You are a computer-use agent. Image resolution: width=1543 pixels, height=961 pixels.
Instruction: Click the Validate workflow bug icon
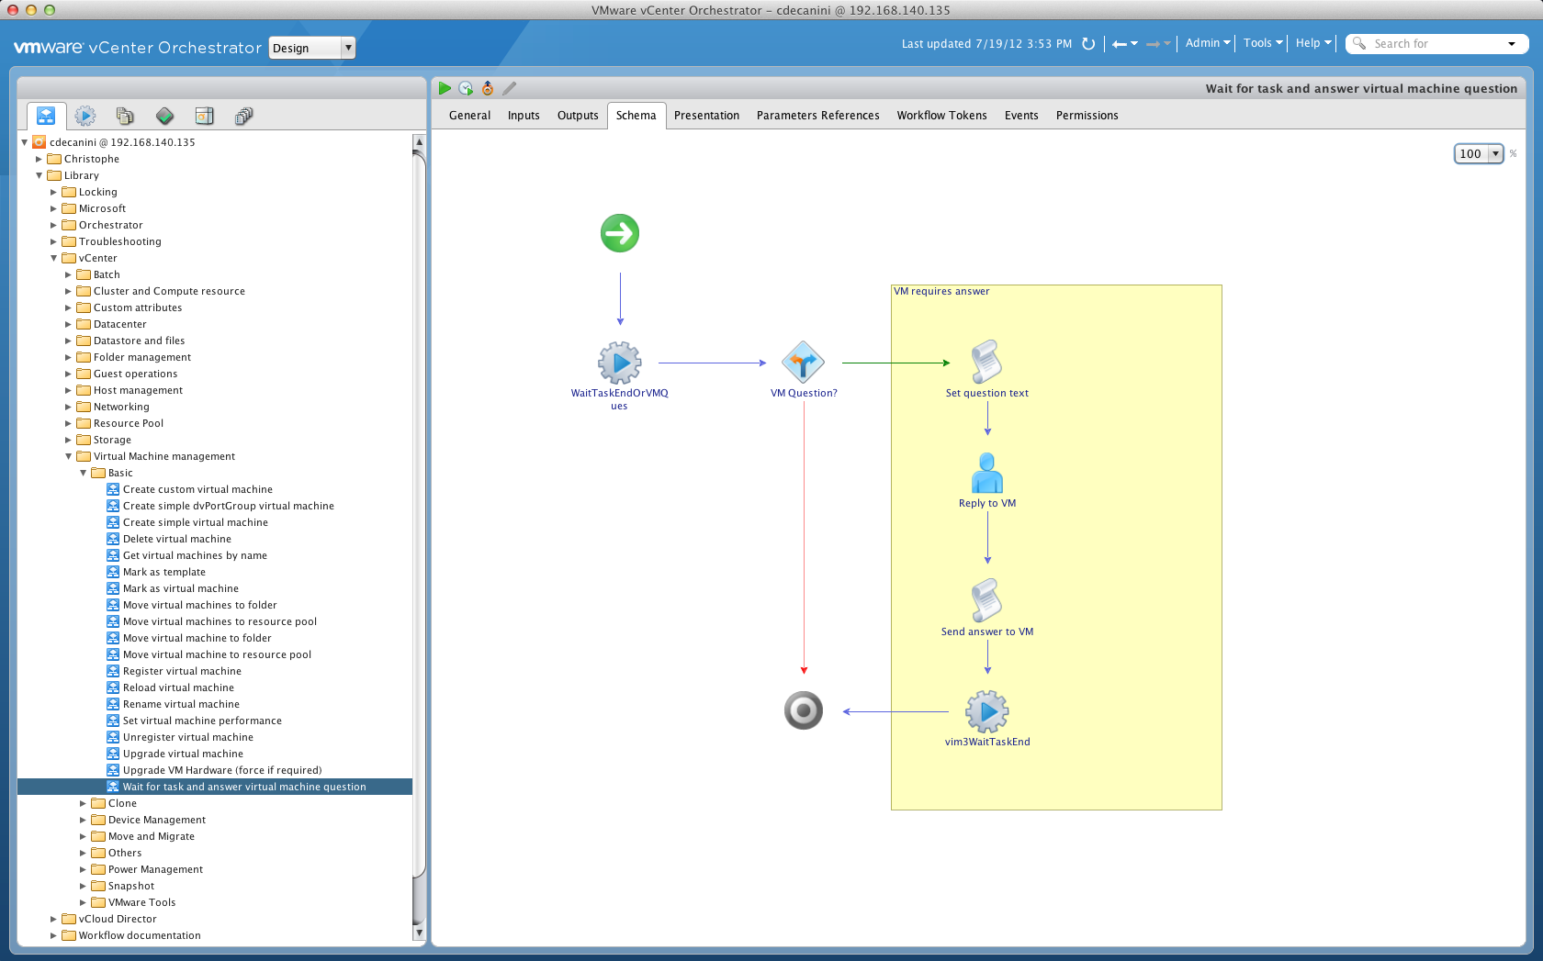(488, 88)
